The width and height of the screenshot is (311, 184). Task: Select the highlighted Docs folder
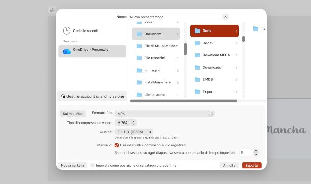(x=214, y=31)
